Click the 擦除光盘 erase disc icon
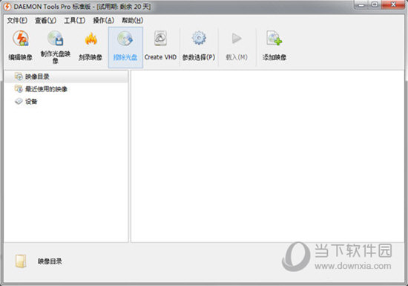This screenshot has width=408, height=286. [x=125, y=39]
